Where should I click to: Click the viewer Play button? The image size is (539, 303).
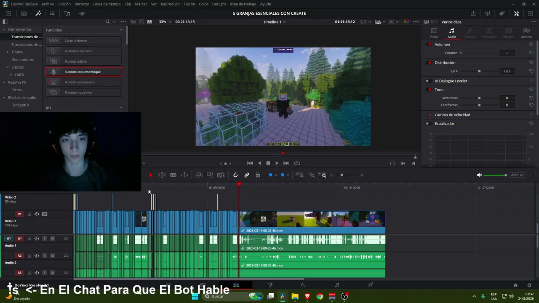pos(277,163)
